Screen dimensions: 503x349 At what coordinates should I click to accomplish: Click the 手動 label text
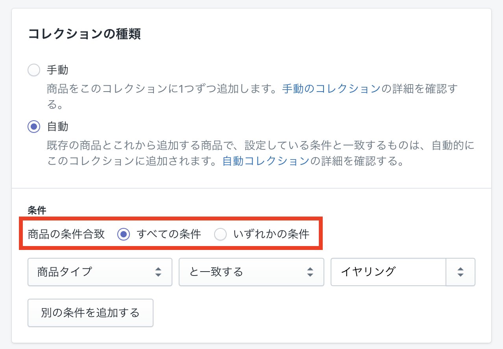pyautogui.click(x=57, y=70)
